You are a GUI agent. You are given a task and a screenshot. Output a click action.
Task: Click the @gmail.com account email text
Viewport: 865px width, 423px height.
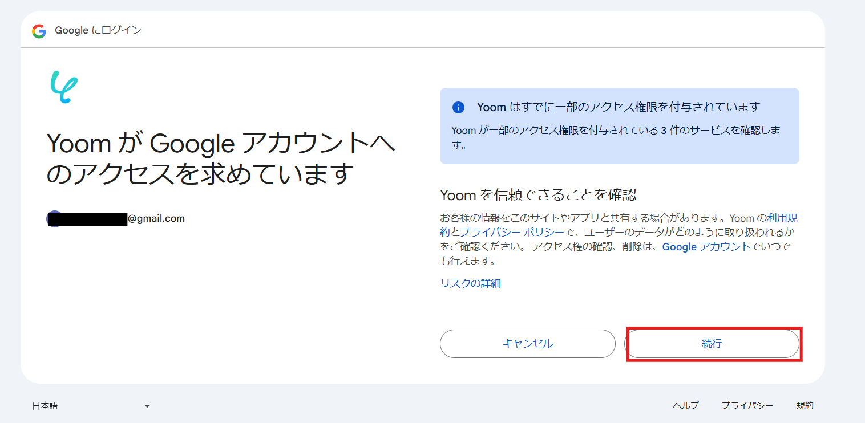pyautogui.click(x=156, y=218)
